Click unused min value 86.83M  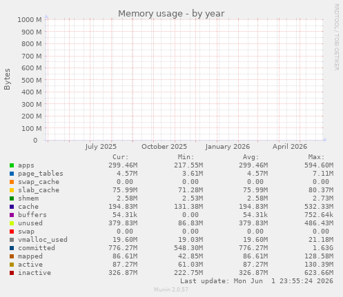190,223
